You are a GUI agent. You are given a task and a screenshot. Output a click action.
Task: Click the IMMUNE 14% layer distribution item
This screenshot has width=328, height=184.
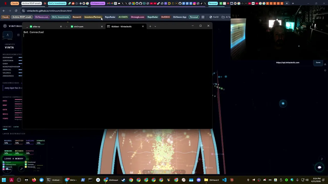point(8,152)
